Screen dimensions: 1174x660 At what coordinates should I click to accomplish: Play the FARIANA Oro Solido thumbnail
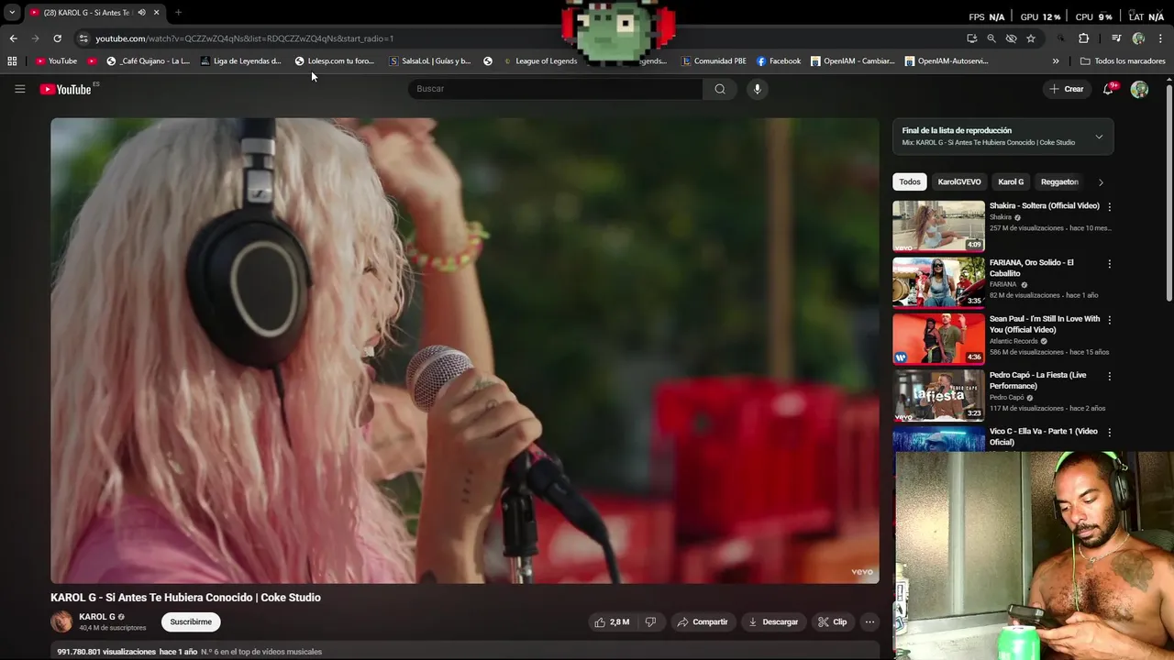click(938, 282)
